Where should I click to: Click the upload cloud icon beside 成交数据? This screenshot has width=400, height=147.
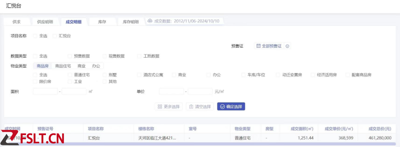150,21
